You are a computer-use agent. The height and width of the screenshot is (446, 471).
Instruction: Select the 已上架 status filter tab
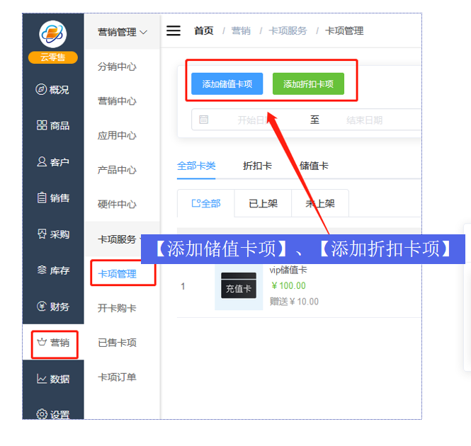263,203
